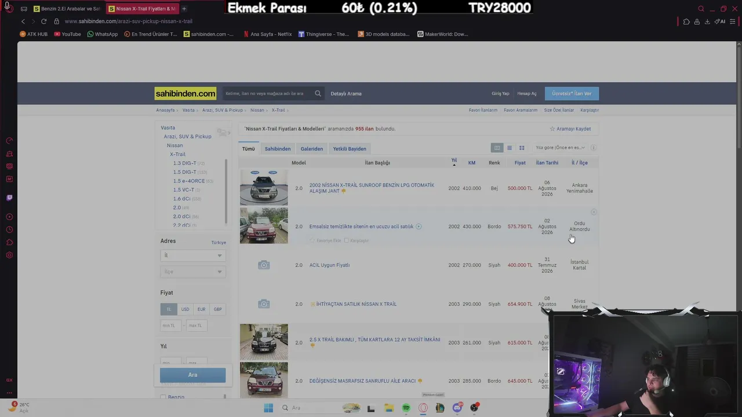Click camera placeholder of ACİL Uygun Fiyatlı listing
742x417 pixels.
click(x=264, y=265)
